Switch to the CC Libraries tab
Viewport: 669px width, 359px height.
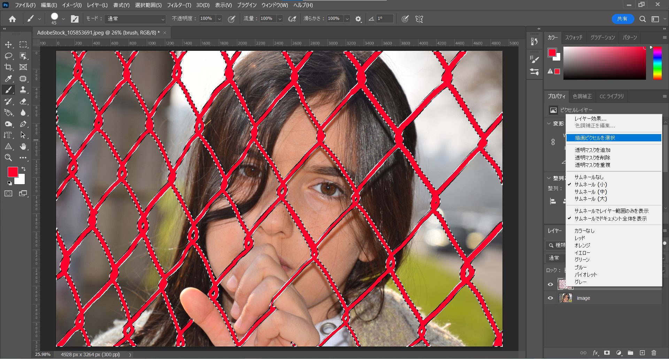(x=612, y=96)
